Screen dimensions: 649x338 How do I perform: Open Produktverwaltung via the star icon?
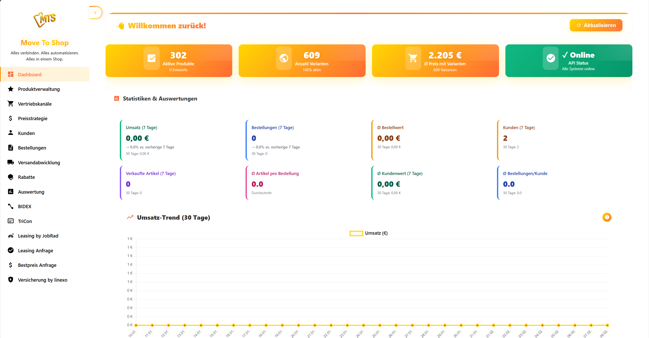point(10,89)
